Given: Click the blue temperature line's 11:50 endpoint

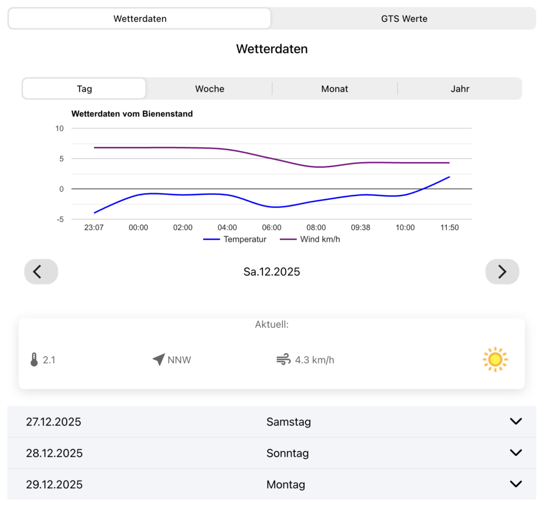Looking at the screenshot, I should coord(449,177).
